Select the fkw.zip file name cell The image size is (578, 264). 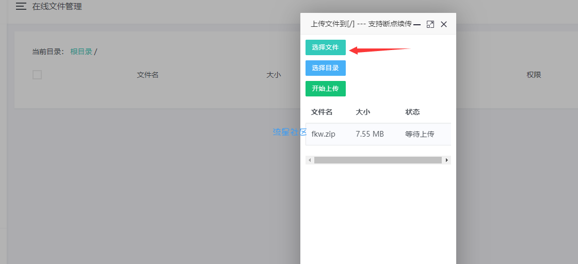point(323,134)
